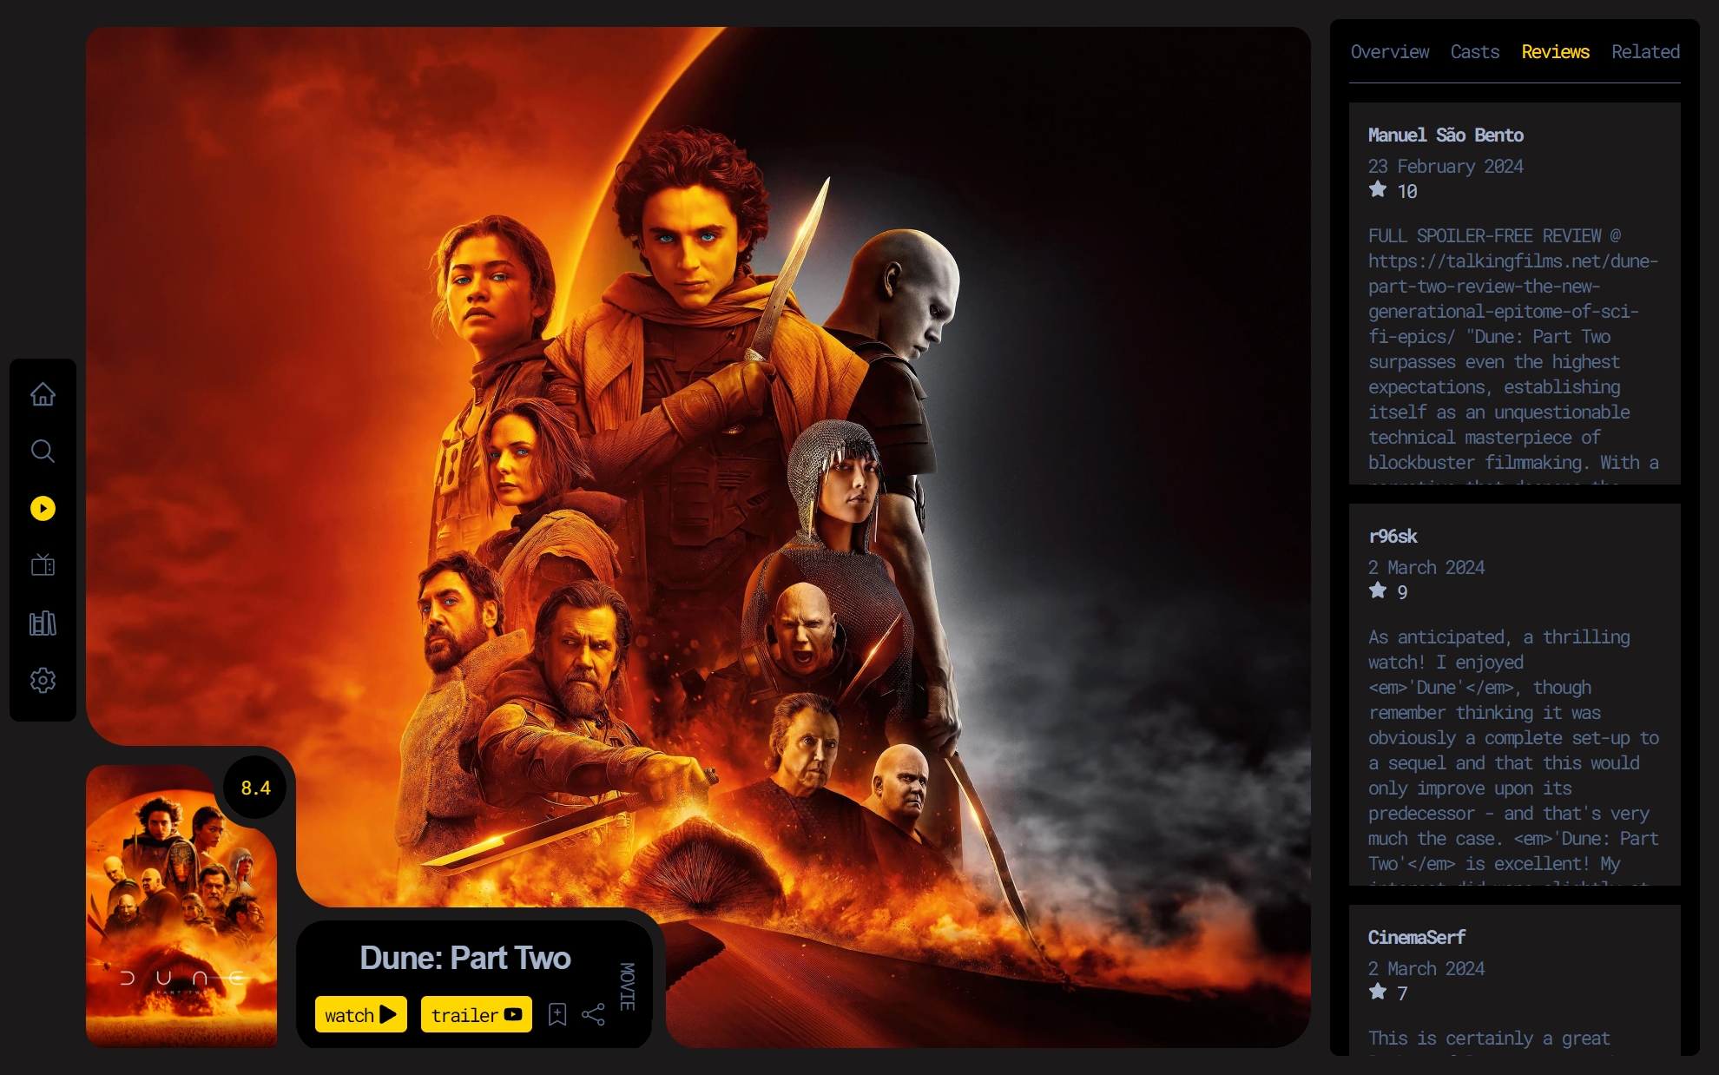Share the movie using the share icon
Image resolution: width=1719 pixels, height=1075 pixels.
tap(593, 1014)
